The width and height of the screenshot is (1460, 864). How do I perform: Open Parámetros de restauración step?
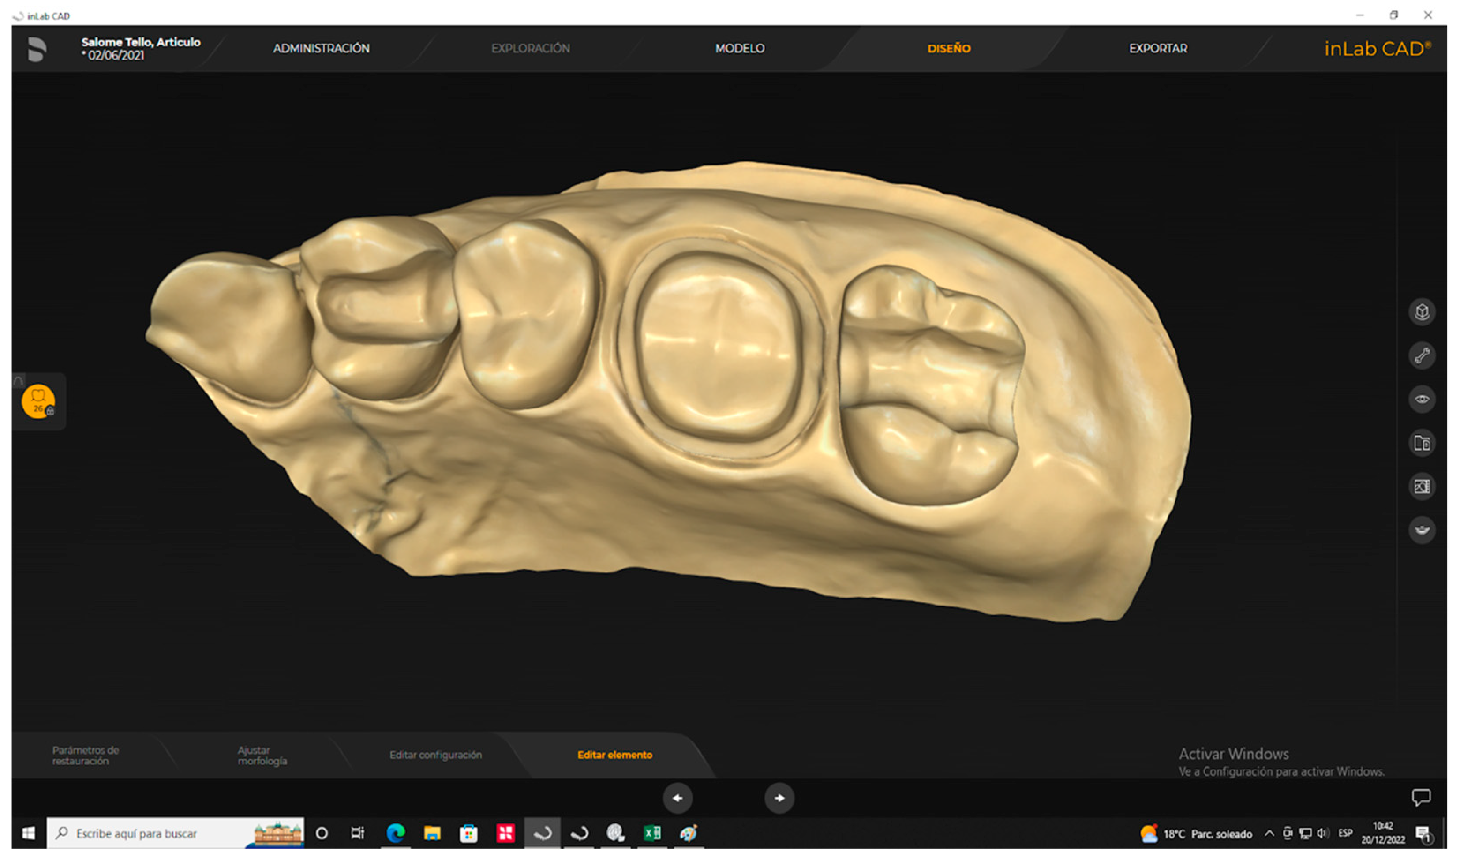pos(85,755)
